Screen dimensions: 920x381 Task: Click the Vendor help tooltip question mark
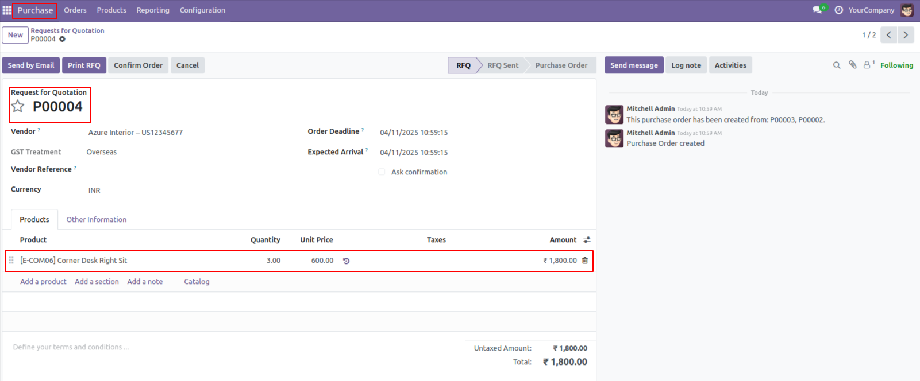(x=39, y=130)
